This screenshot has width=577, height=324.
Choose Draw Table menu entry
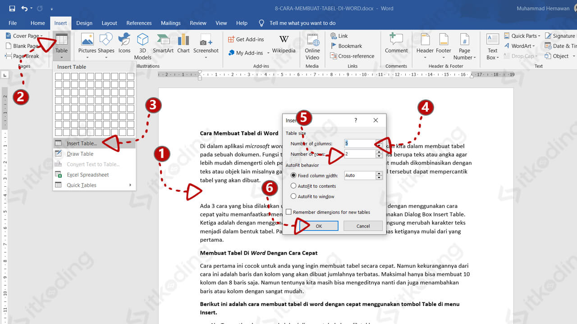point(94,154)
